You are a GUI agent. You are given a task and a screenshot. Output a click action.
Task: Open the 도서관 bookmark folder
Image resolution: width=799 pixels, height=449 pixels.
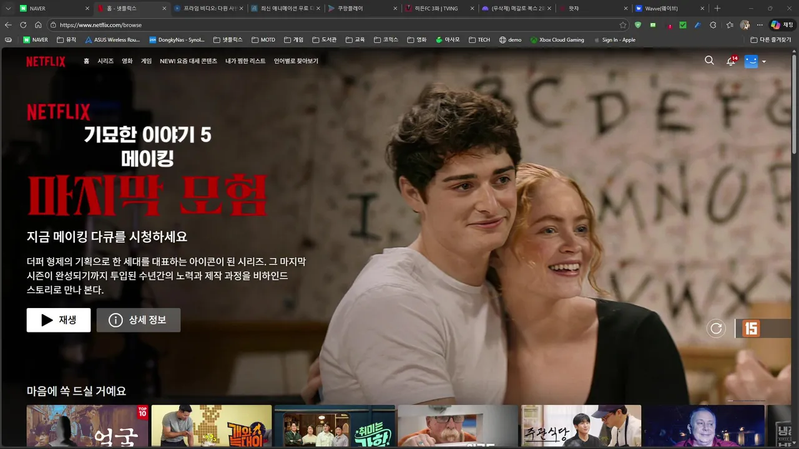point(325,40)
